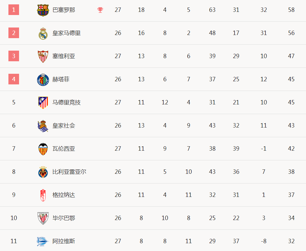This screenshot has width=306, height=251.
Task: Click the Atletico Madrid striped crest
Action: pyautogui.click(x=43, y=103)
